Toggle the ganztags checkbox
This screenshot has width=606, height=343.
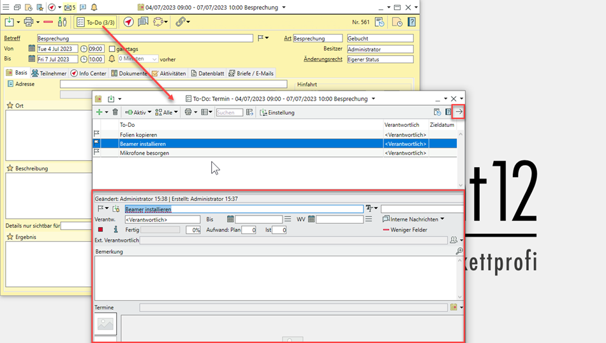[x=112, y=49]
